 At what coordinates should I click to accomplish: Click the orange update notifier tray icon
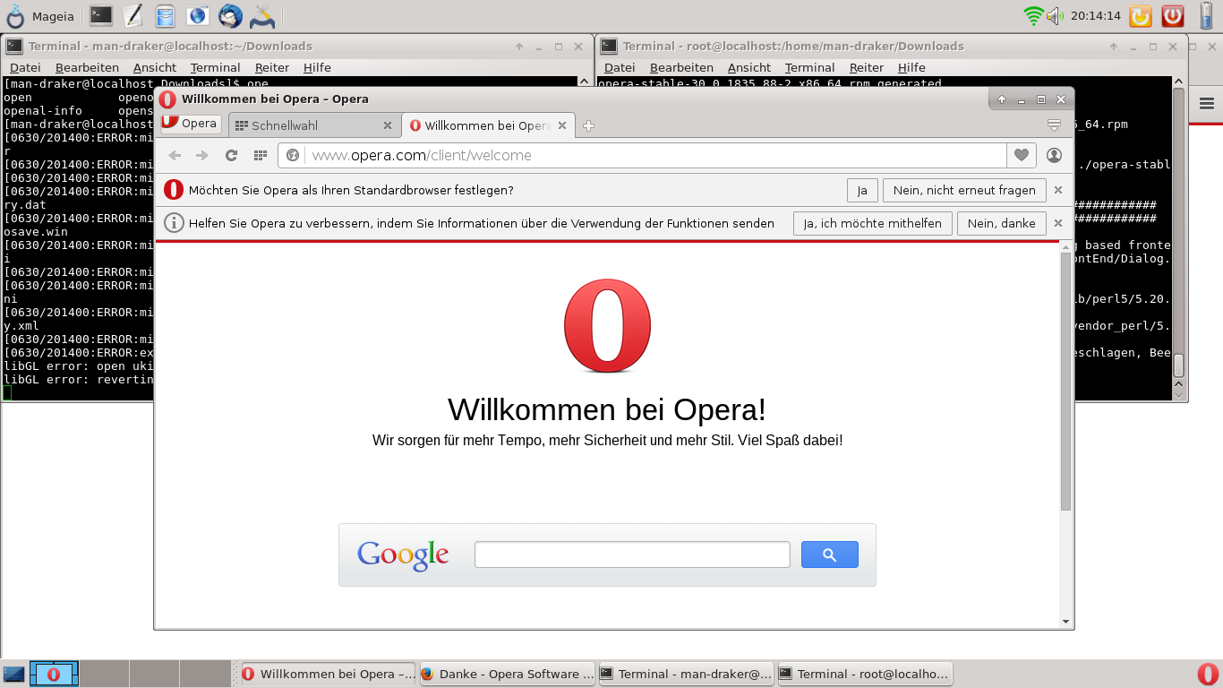point(1141,16)
